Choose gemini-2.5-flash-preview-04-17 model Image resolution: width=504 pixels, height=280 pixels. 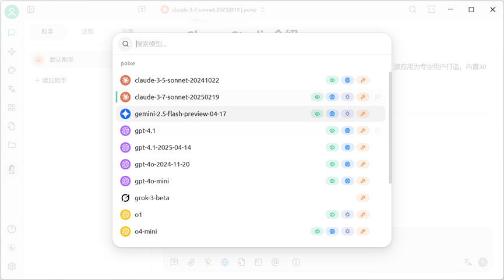251,114
